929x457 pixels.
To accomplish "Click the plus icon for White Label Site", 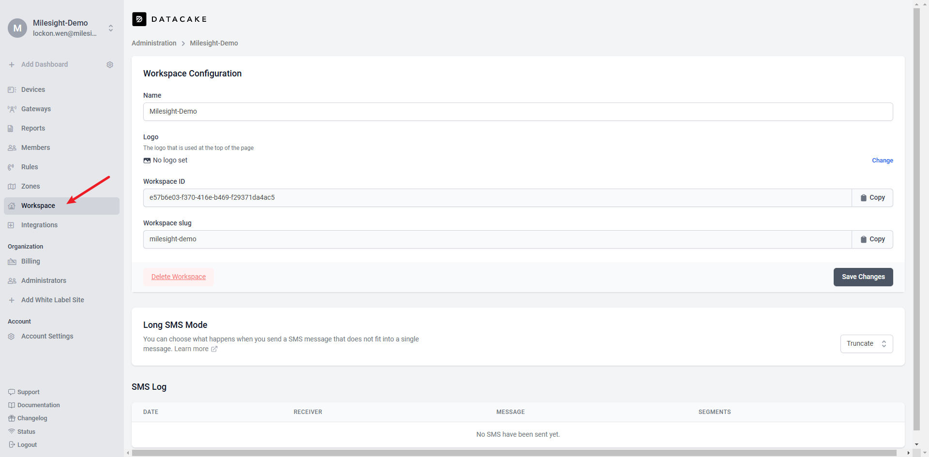I will point(12,300).
